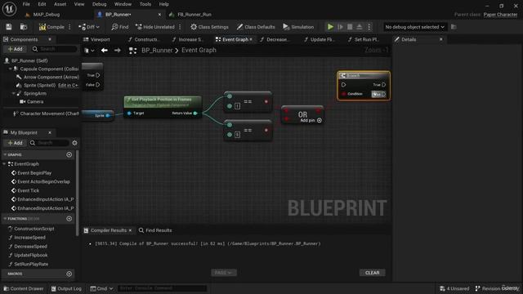
Task: Open the debug object selector dropdown
Action: (414, 27)
